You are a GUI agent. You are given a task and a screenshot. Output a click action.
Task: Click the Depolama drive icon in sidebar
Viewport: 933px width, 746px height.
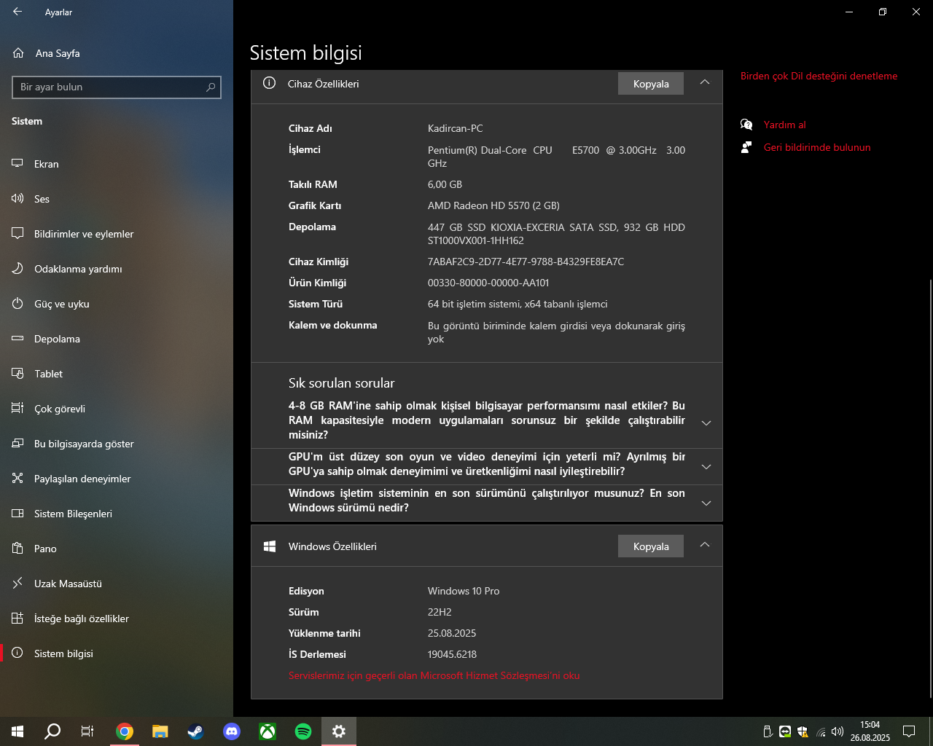(17, 339)
